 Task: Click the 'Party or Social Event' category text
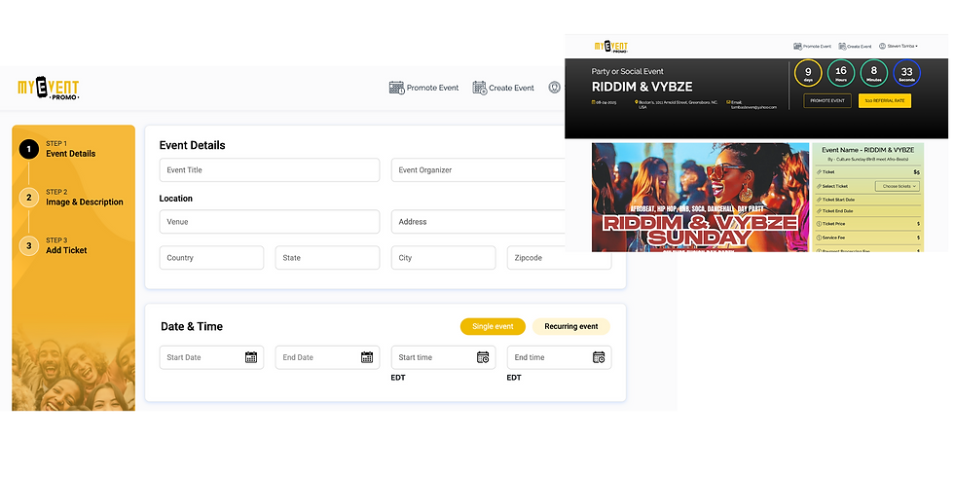tap(627, 71)
